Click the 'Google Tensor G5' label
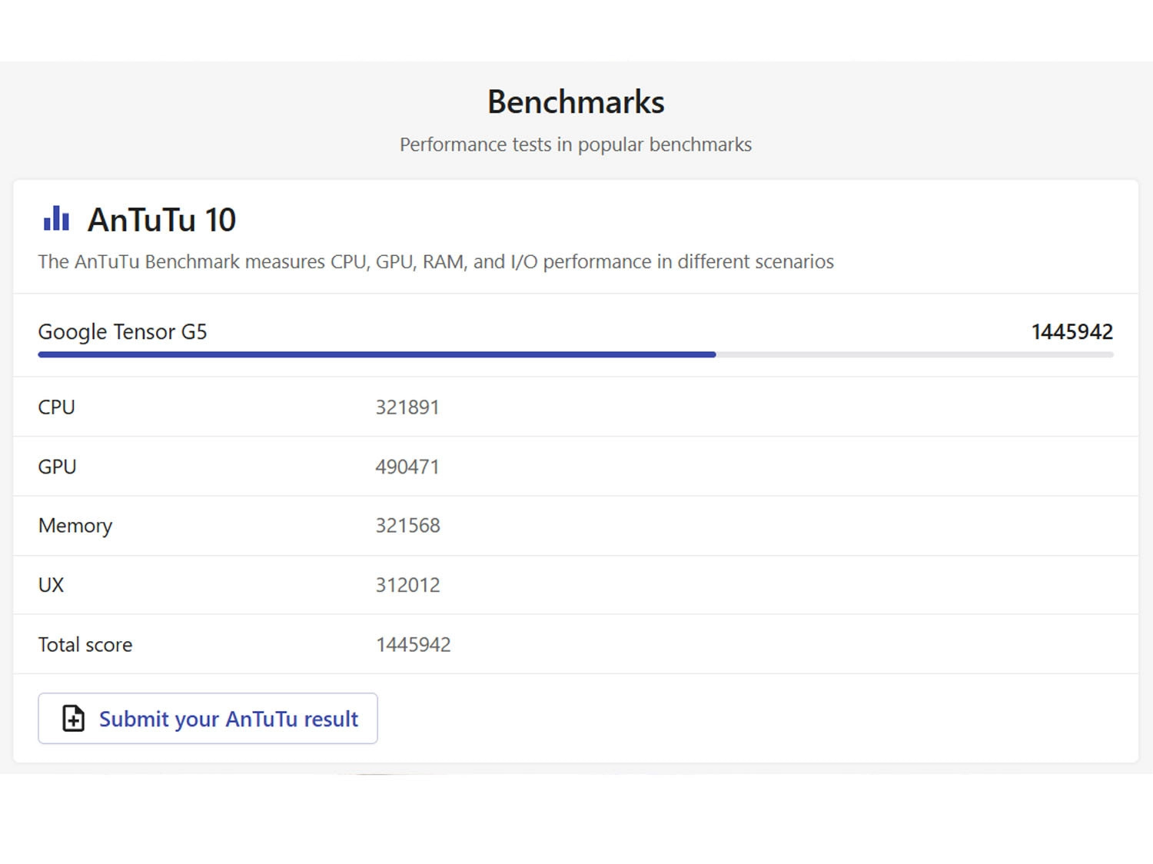Viewport: 1153px width, 864px height. [123, 332]
